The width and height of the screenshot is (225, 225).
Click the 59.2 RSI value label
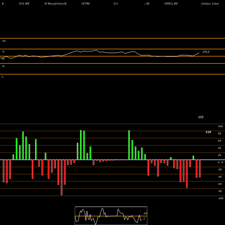pyautogui.click(x=206, y=52)
